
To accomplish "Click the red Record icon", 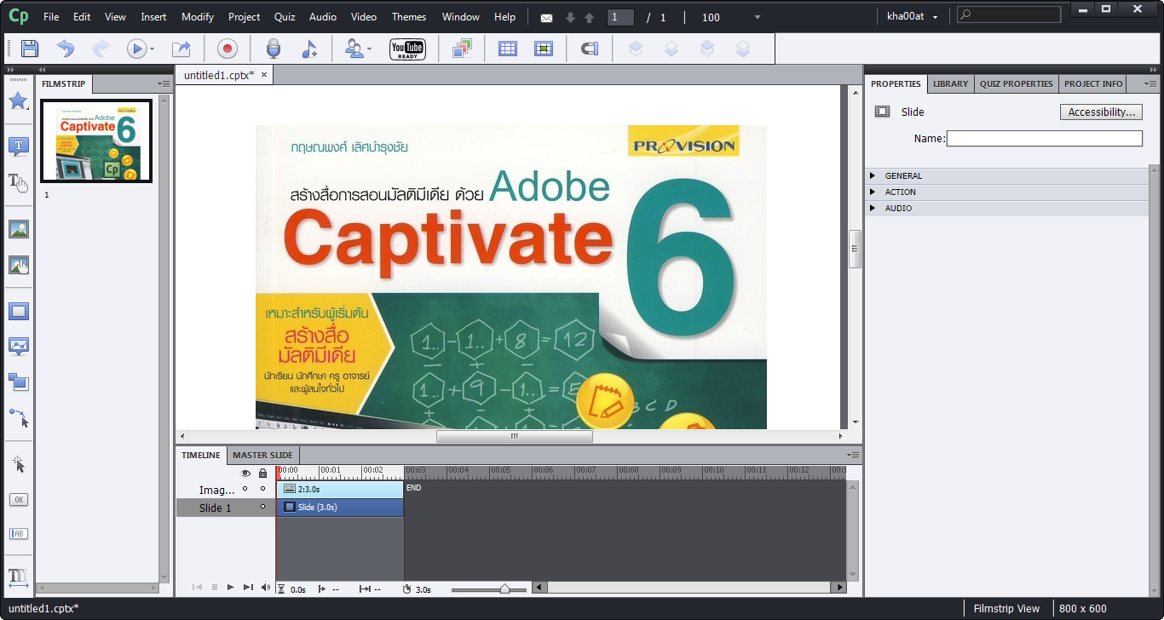I will [x=227, y=49].
